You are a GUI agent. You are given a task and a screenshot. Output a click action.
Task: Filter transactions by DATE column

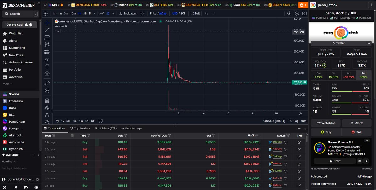click(54, 136)
